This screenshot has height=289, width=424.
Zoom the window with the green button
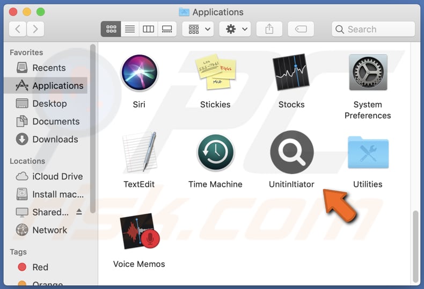click(41, 12)
